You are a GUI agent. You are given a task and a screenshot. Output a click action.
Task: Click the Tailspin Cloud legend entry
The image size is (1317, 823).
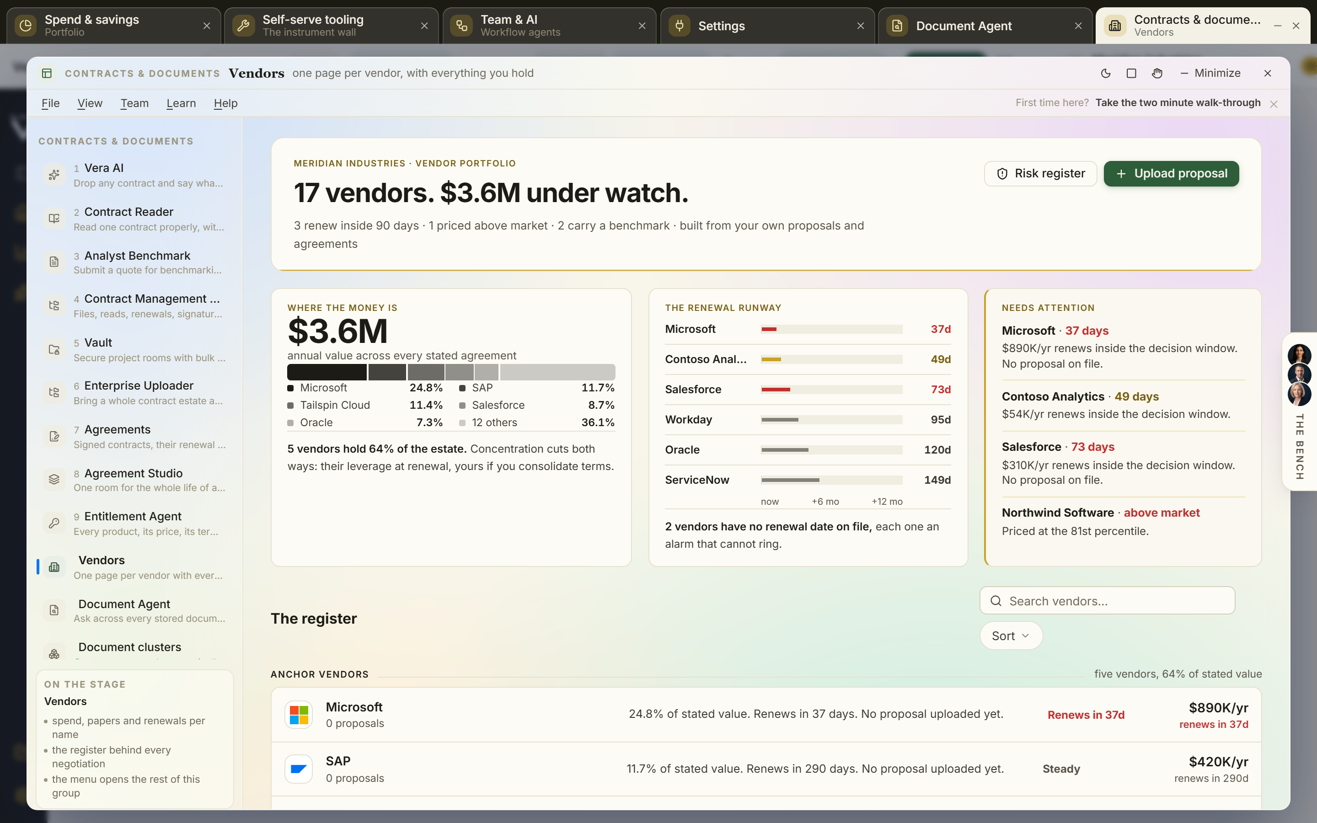click(364, 406)
